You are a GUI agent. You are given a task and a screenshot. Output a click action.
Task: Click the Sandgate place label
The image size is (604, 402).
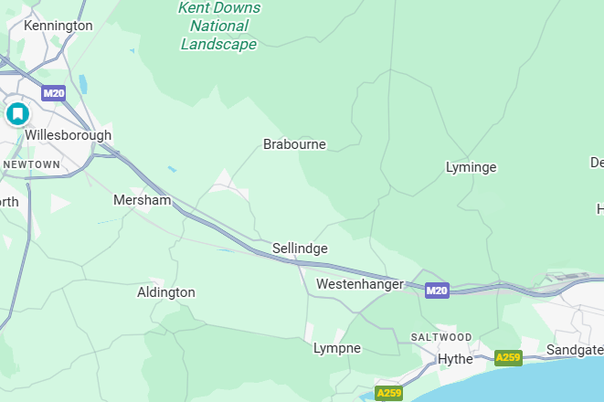coord(575,350)
